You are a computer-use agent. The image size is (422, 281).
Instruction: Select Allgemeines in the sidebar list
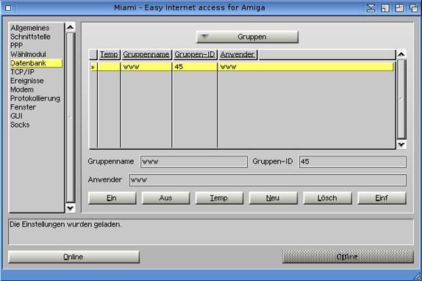pyautogui.click(x=29, y=28)
